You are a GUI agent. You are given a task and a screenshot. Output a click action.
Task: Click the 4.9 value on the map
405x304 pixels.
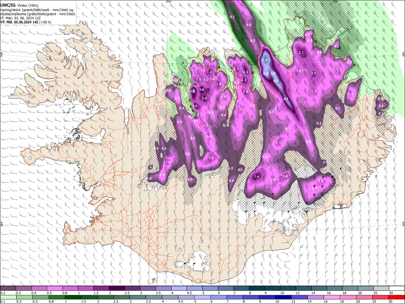click(266, 73)
